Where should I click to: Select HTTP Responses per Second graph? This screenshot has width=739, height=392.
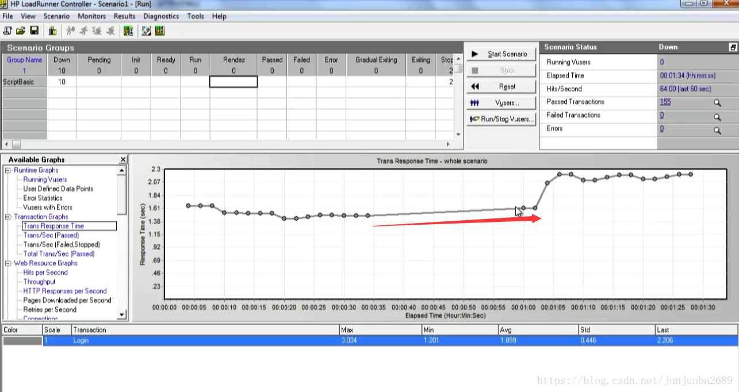[x=65, y=291]
